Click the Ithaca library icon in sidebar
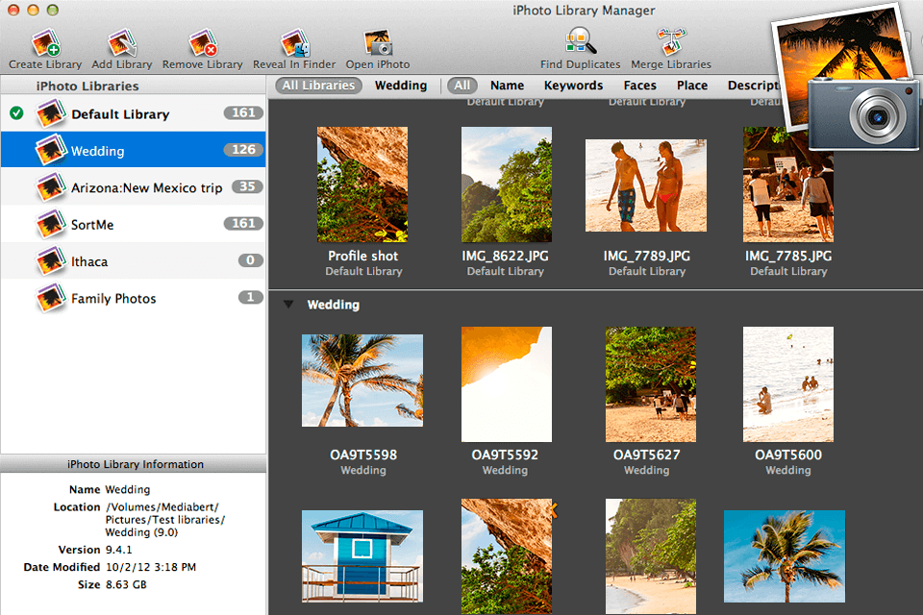Screen dimensions: 923x615 coord(51,261)
